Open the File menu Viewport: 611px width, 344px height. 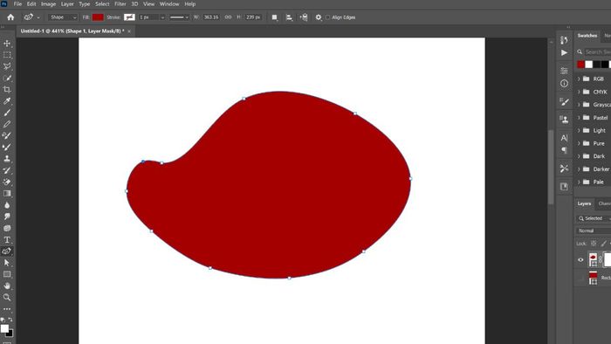tap(17, 3)
